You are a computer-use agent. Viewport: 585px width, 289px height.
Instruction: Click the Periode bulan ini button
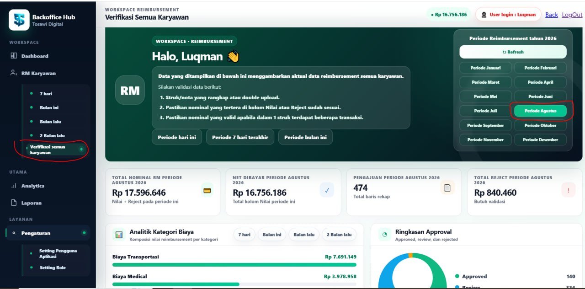tap(305, 137)
